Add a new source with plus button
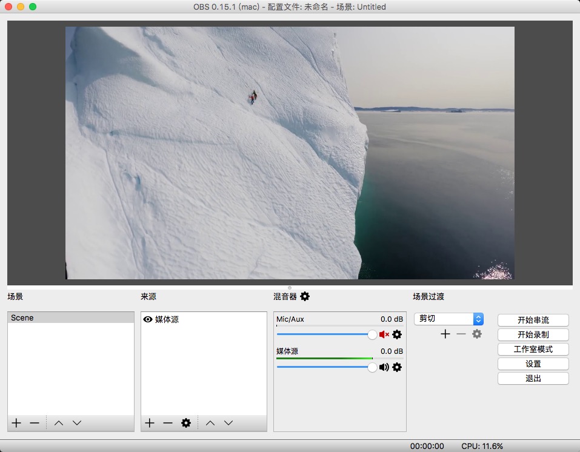This screenshot has height=452, width=580. click(x=150, y=423)
